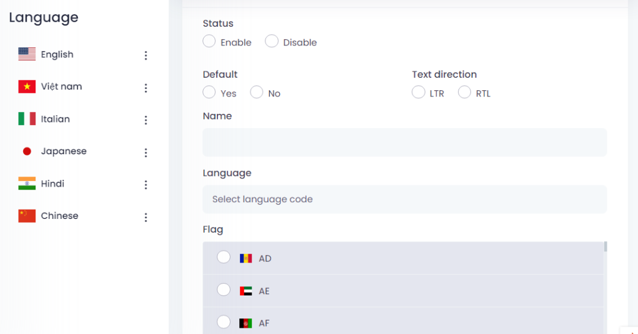Select Chinese in the language list
The width and height of the screenshot is (638, 334).
(x=60, y=216)
